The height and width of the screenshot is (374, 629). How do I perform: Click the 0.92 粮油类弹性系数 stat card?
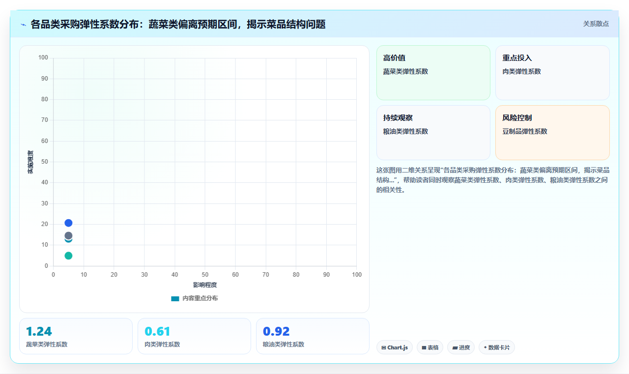point(313,336)
